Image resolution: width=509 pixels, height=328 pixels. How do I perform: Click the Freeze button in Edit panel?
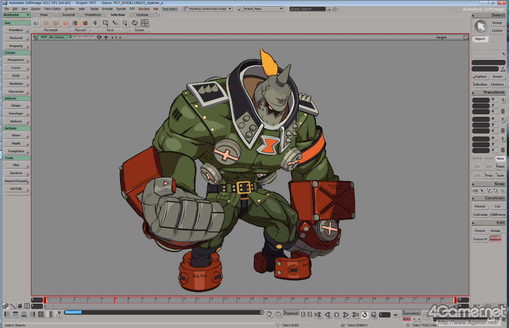480,231
